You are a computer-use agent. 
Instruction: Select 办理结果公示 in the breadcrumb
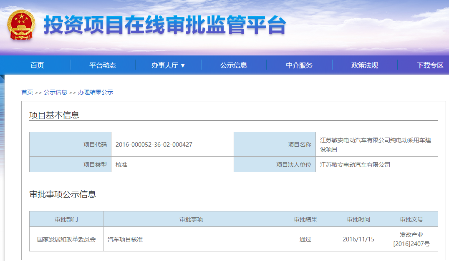94,92
